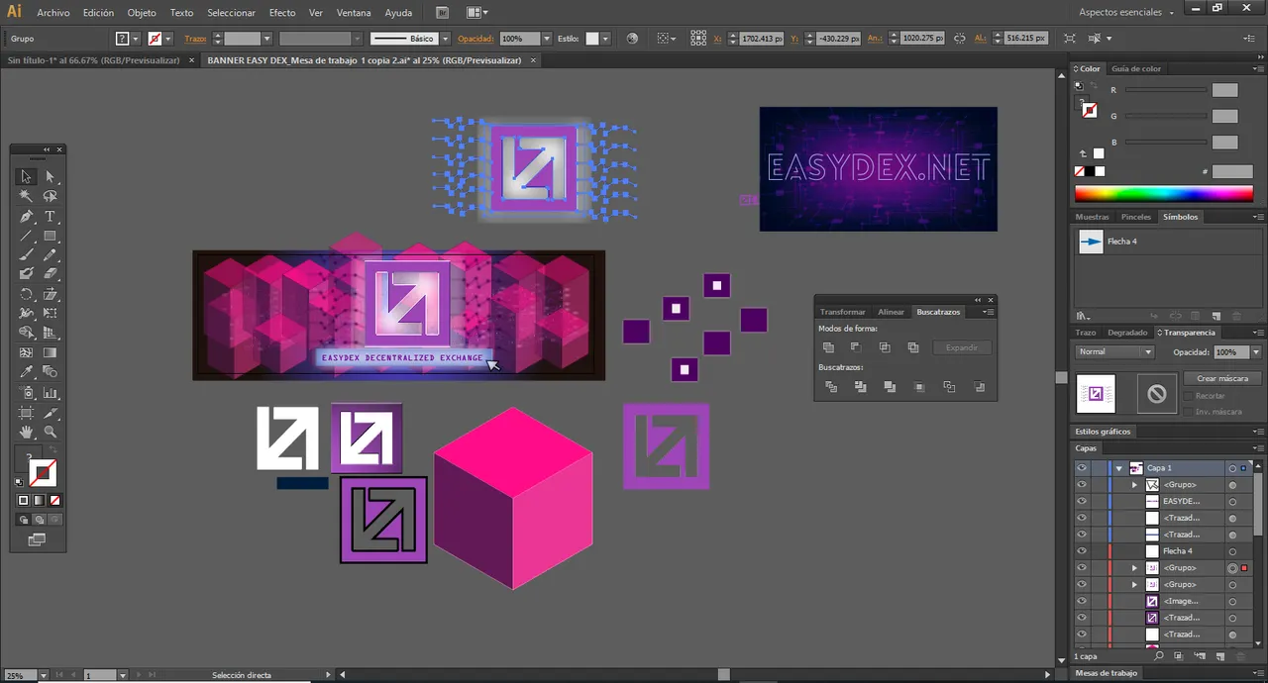Click the Crop pathfinder icon

click(x=919, y=387)
